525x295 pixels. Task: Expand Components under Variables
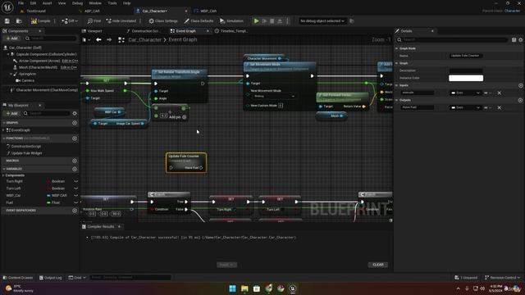(3, 175)
